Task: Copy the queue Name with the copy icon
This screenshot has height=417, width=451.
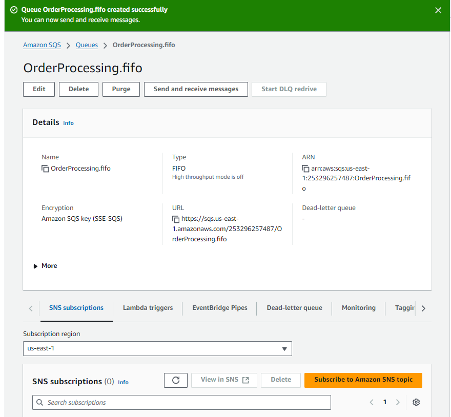Action: point(45,168)
